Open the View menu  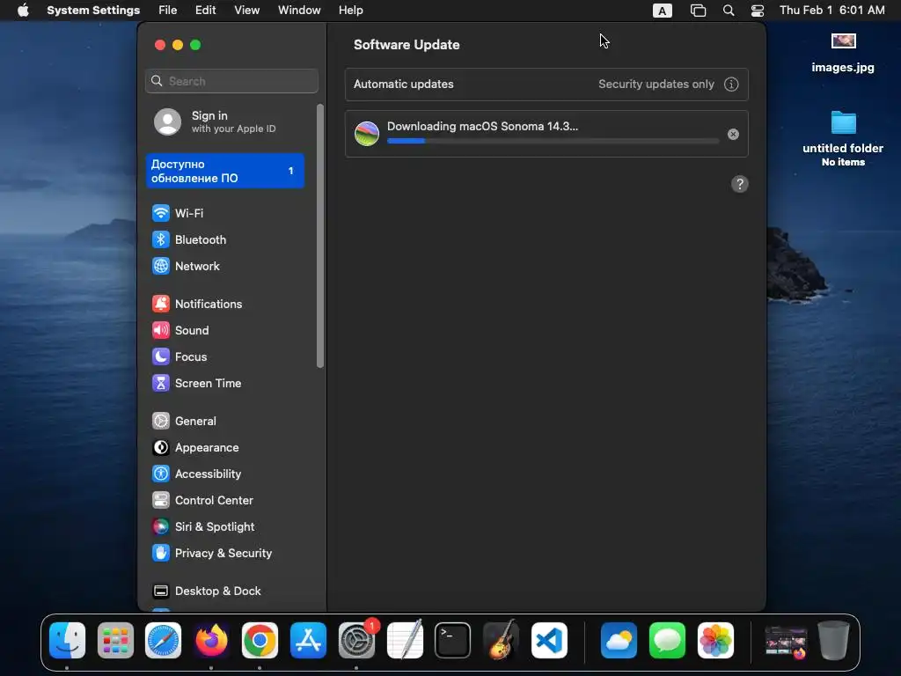[x=246, y=11]
